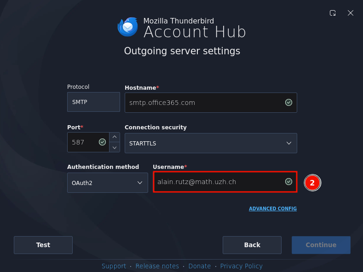The height and width of the screenshot is (272, 363).
Task: Click the Outgoing server settings heading
Action: [x=182, y=51]
